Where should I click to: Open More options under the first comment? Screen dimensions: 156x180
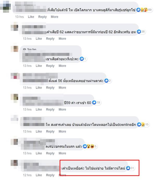tap(55, 17)
